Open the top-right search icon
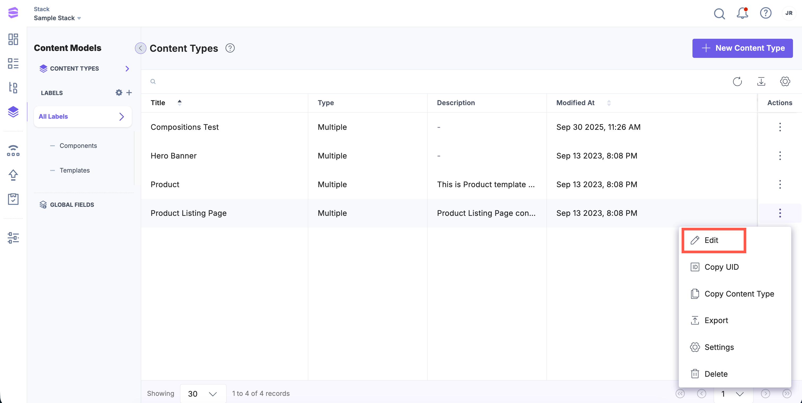This screenshot has width=802, height=403. [719, 13]
